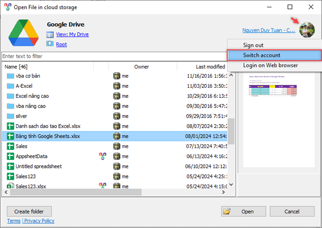Sort by the Owner column header

pos(143,67)
